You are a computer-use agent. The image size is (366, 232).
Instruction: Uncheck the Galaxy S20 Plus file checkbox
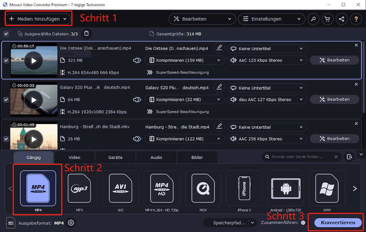point(6,100)
